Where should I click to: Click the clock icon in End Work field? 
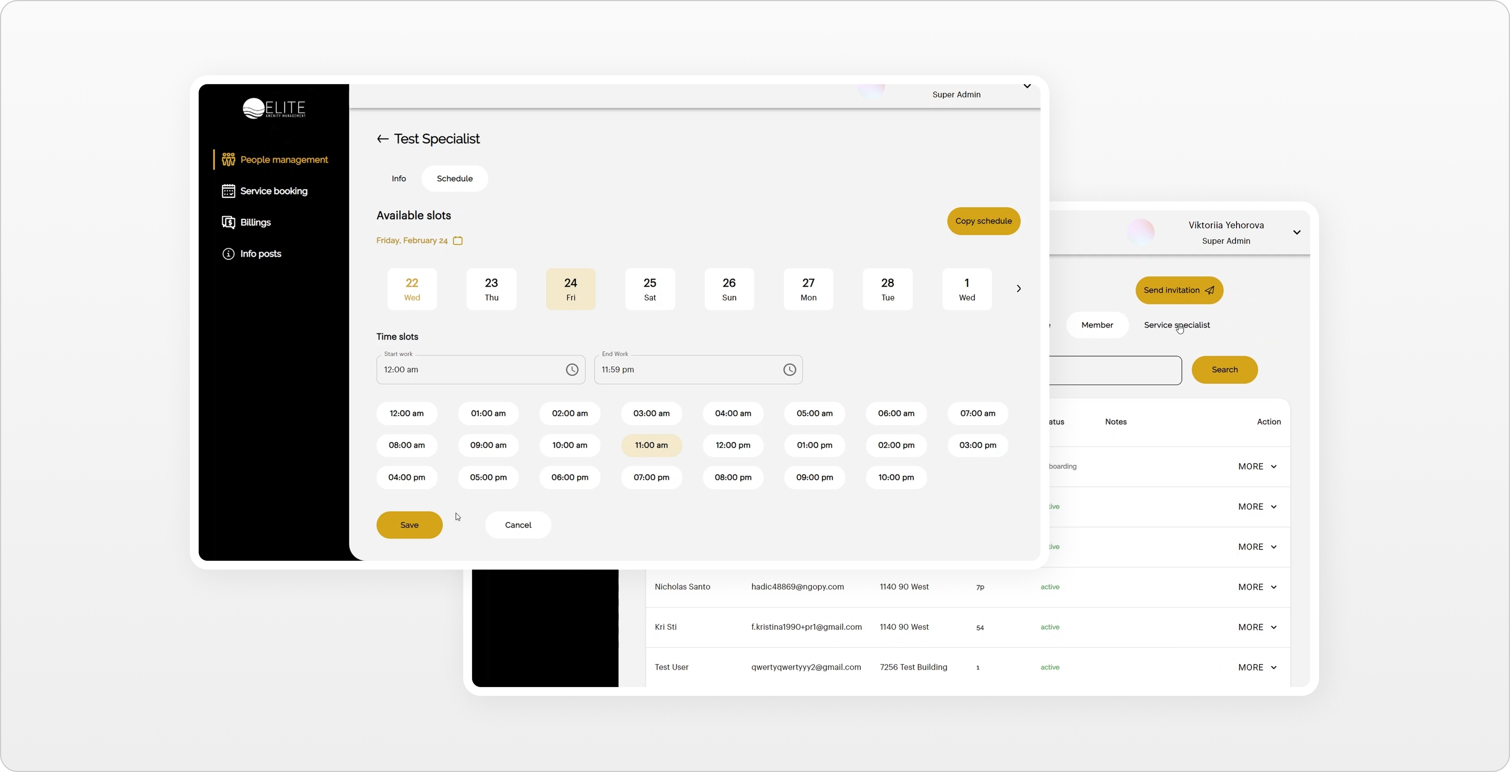point(789,370)
